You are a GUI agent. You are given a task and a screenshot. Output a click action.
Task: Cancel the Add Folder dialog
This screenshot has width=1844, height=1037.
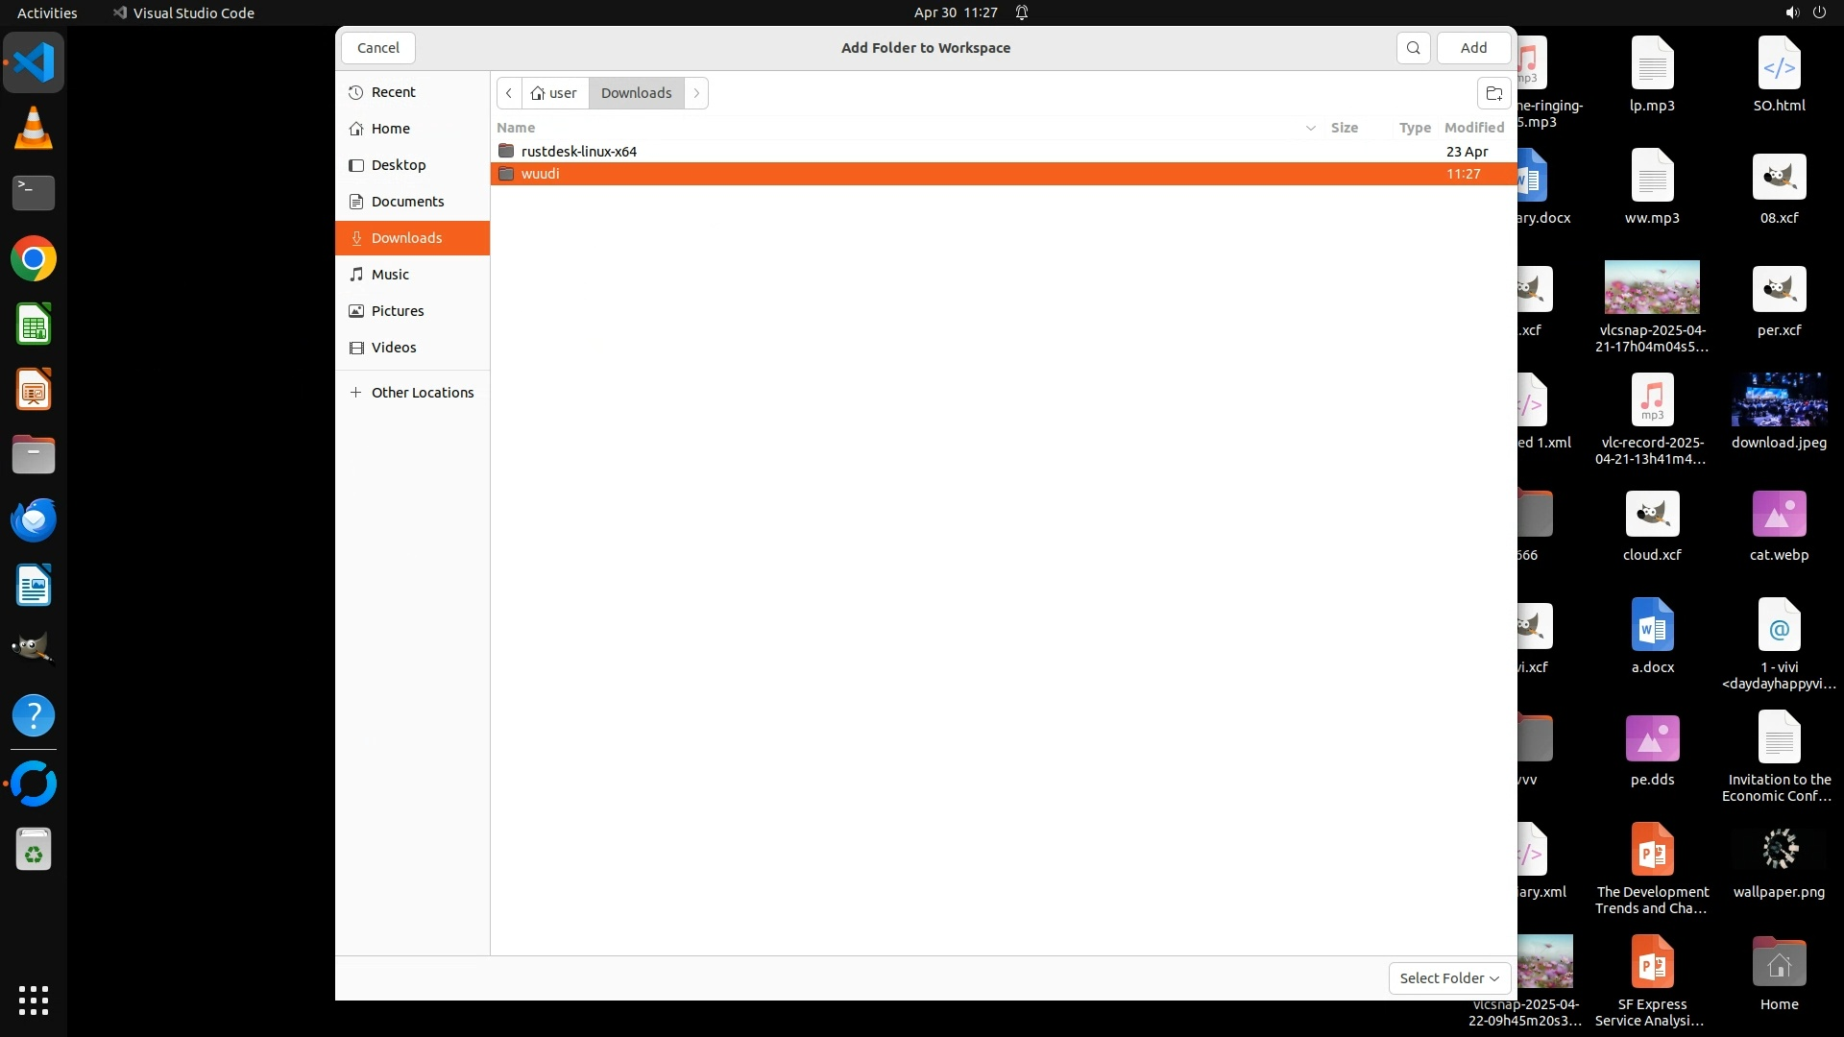378,48
